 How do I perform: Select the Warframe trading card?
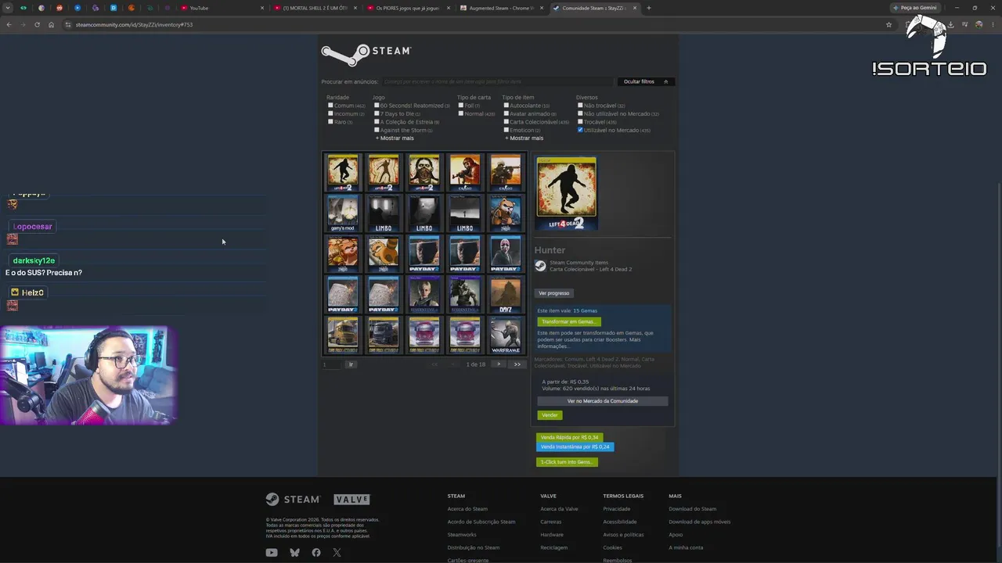coord(506,335)
